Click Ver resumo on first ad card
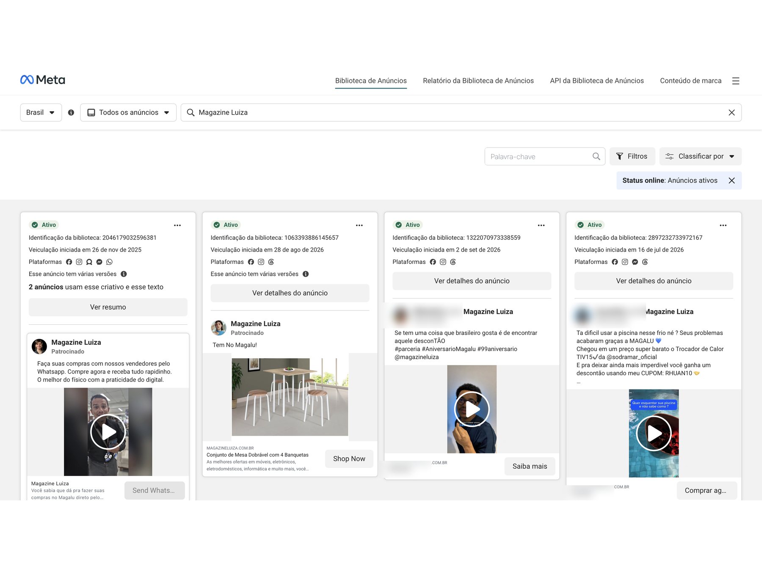The height and width of the screenshot is (571, 762). 108,307
